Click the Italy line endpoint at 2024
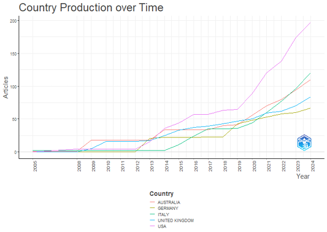This screenshot has height=232, width=327. pos(310,73)
